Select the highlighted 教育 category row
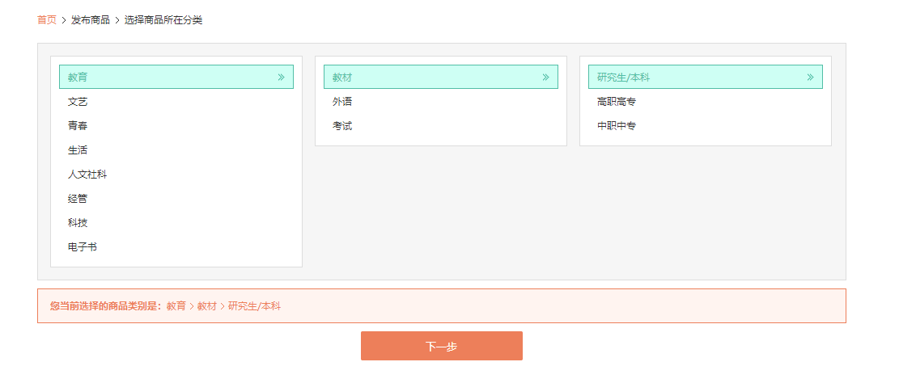This screenshot has height=383, width=899. 162,78
